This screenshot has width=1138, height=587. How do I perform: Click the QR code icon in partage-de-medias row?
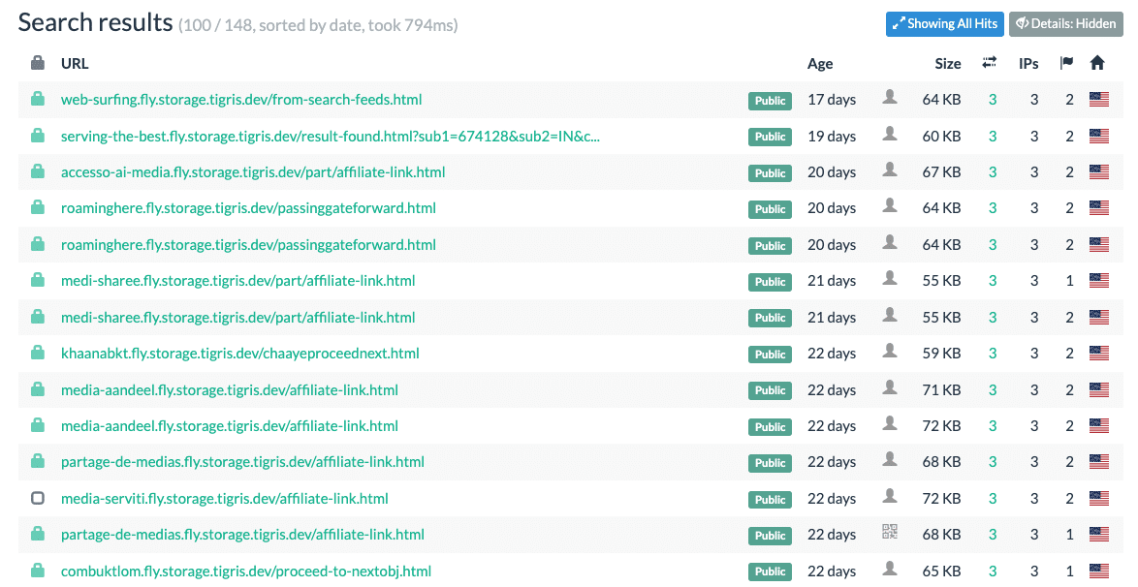coord(890,532)
